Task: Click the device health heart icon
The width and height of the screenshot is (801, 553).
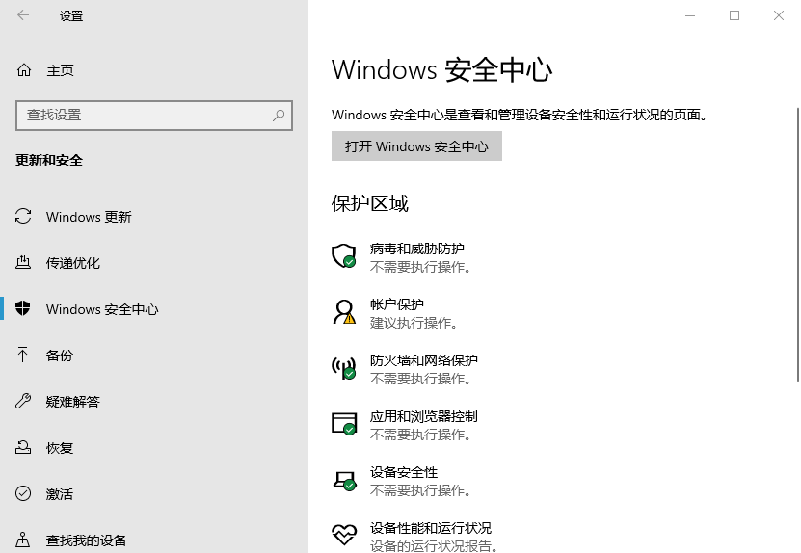Action: 344,535
